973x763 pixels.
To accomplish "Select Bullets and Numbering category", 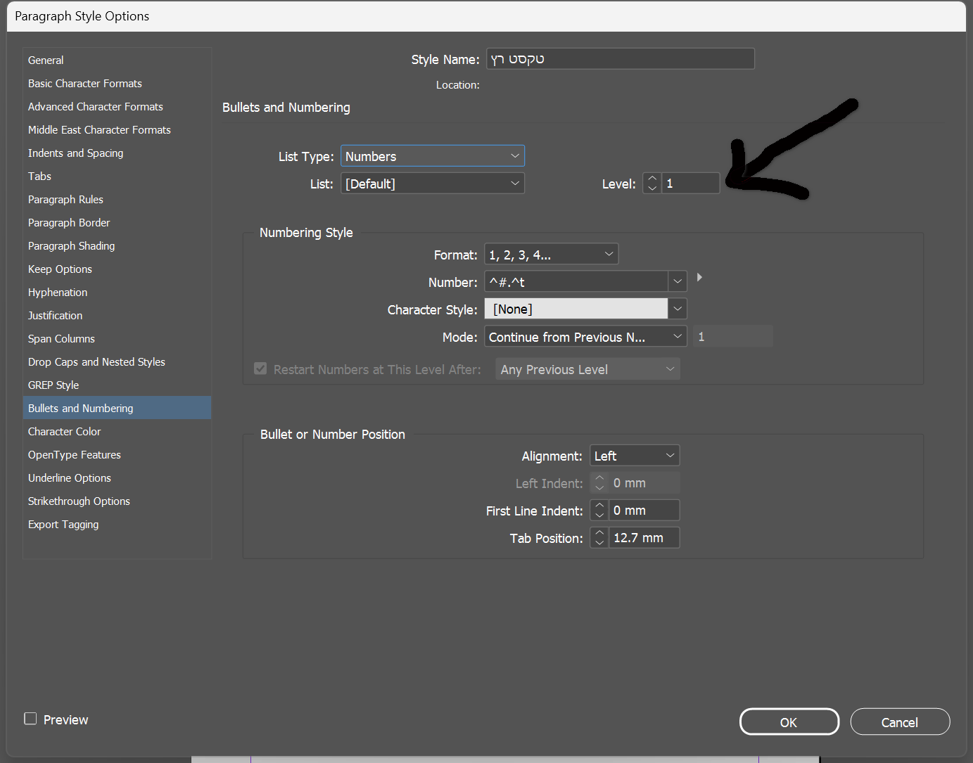I will point(117,409).
